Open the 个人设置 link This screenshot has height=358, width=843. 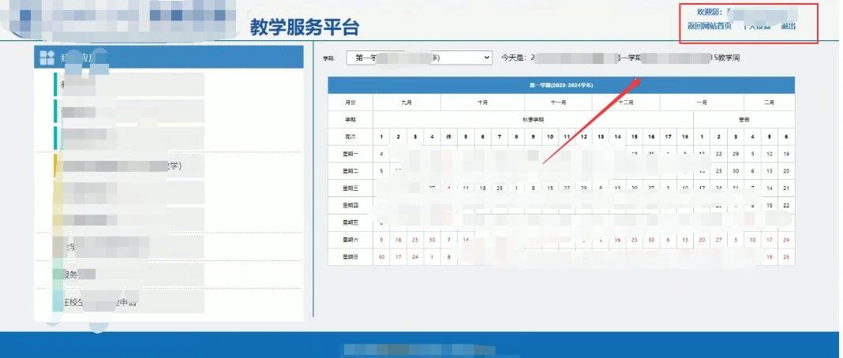[x=756, y=26]
